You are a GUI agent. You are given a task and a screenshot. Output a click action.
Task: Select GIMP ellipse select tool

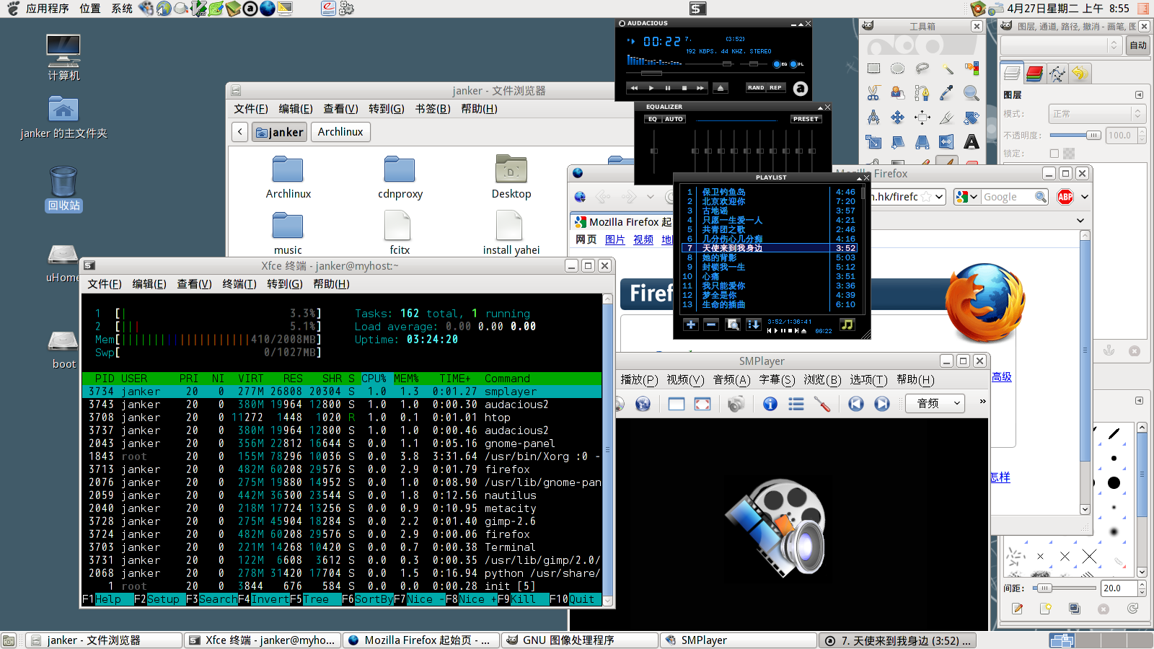898,69
